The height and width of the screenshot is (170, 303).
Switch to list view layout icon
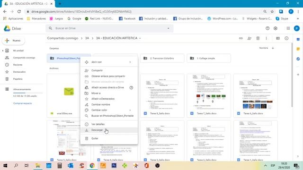coord(278,38)
